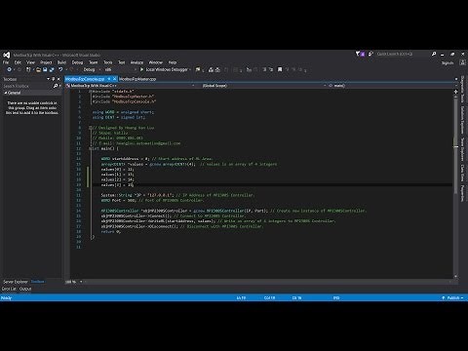Open the Output tab
The width and height of the screenshot is (468, 351).
coord(25,289)
